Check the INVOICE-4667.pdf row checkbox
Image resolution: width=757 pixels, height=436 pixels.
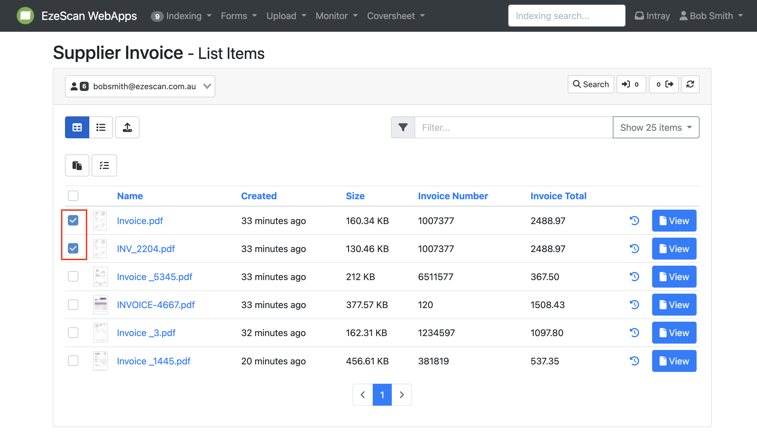coord(73,305)
